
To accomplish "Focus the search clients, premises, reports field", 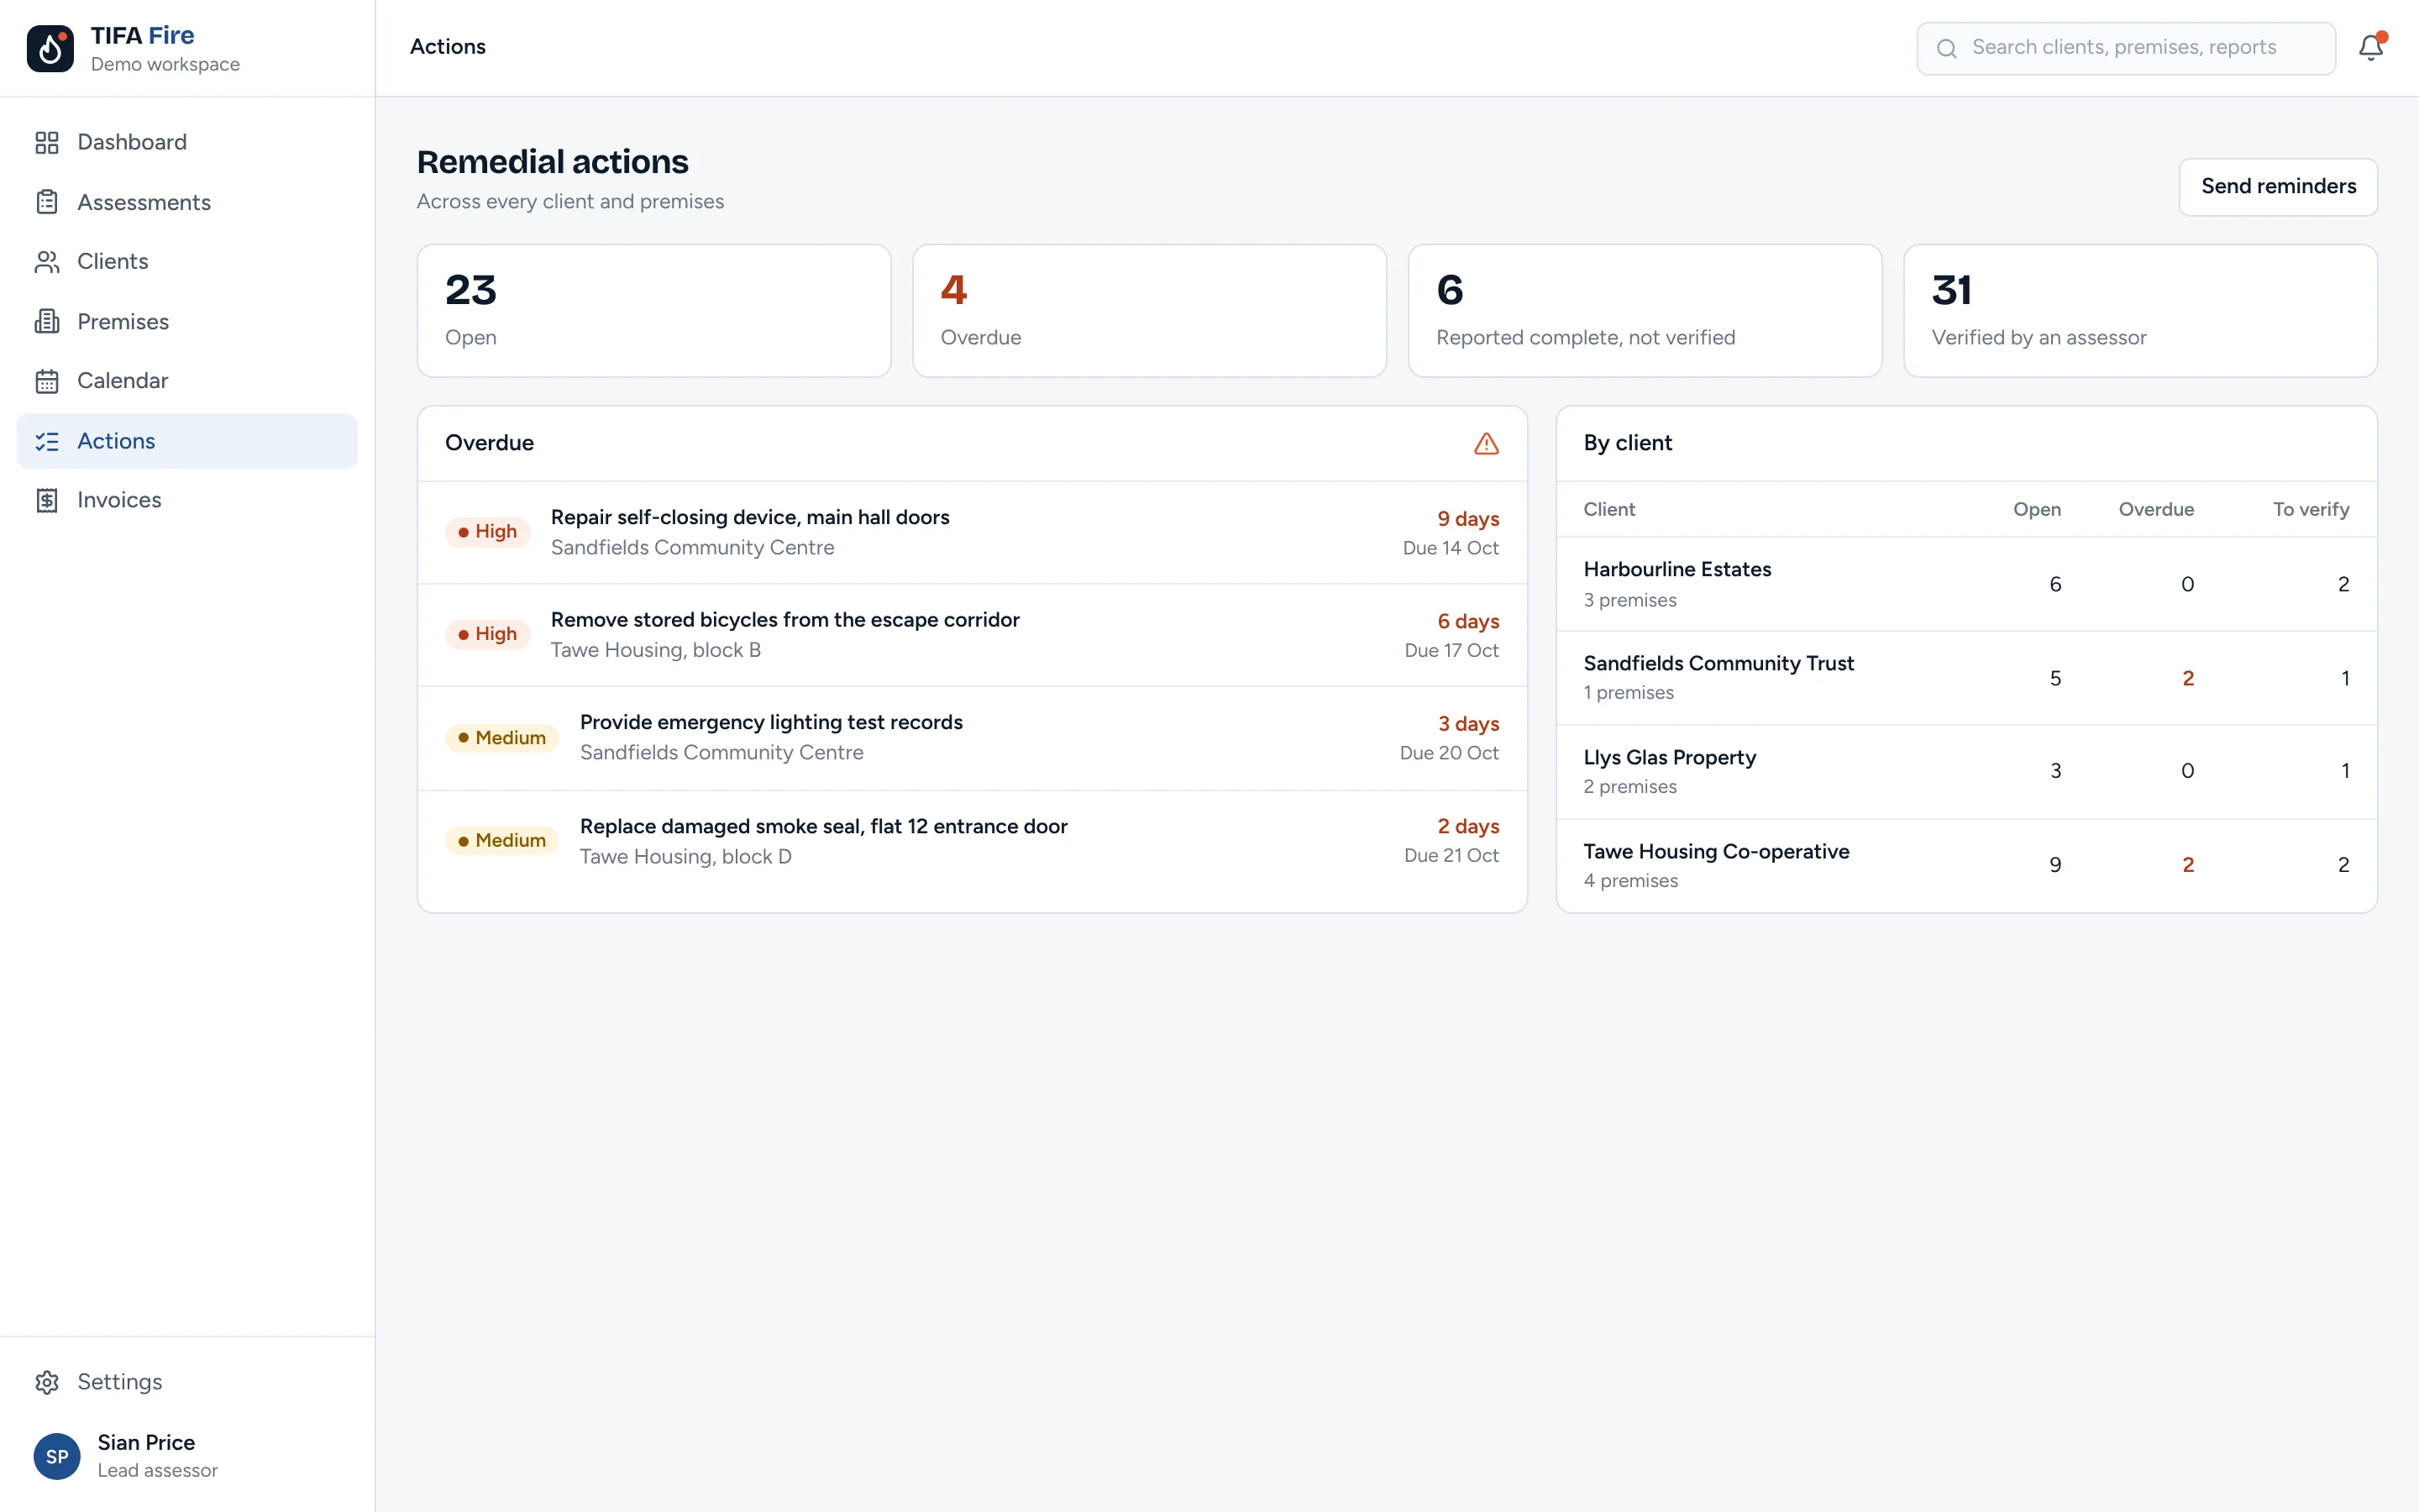I will click(x=2126, y=48).
